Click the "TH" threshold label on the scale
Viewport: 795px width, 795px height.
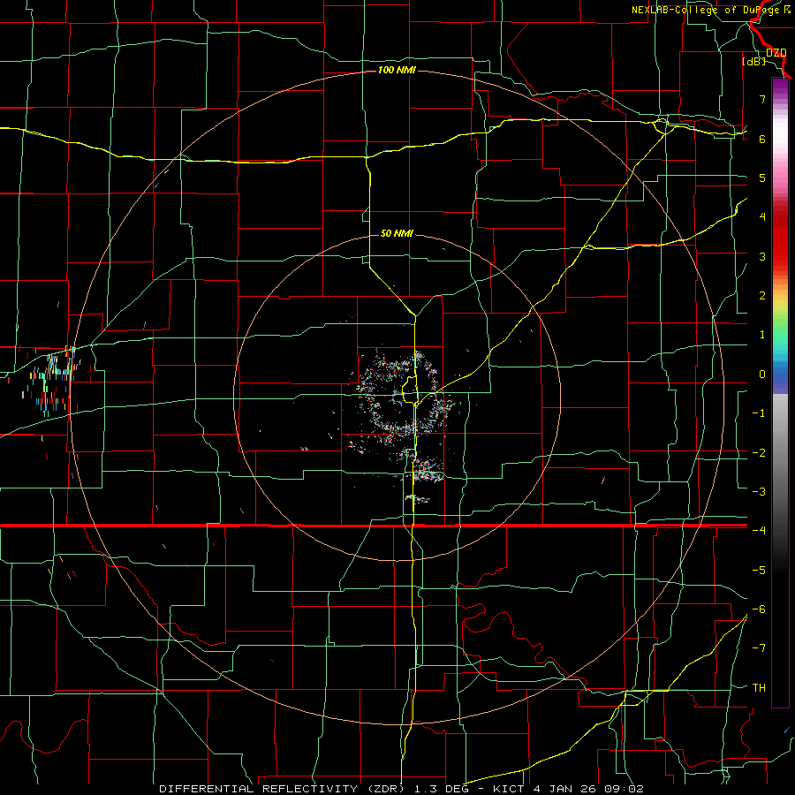[x=759, y=688]
